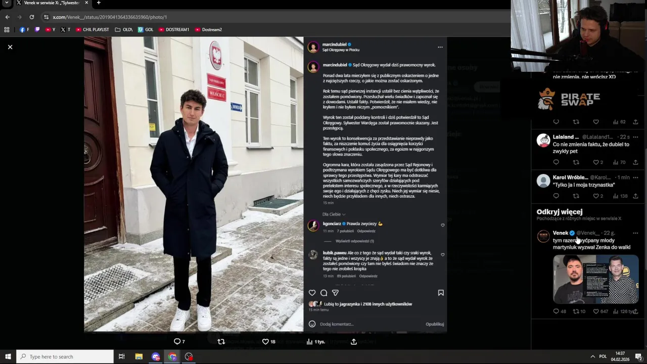Share the photo tweet via share icon
This screenshot has width=647, height=364.
[x=354, y=342]
